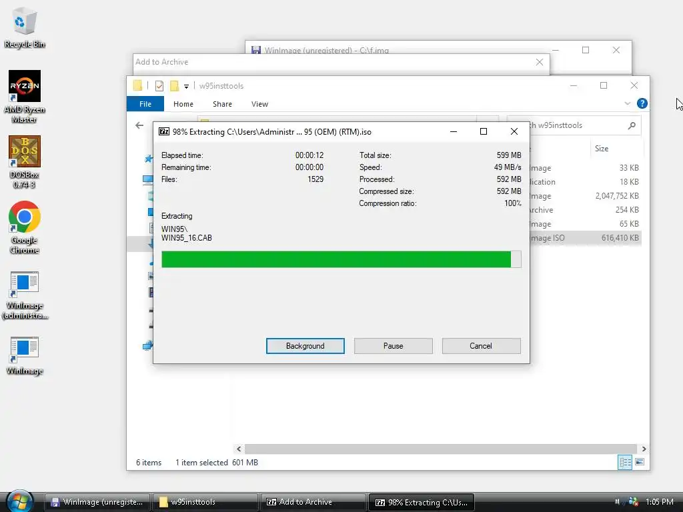Viewport: 683px width, 512px height.
Task: Open the Recycle Bin desktop icon
Action: click(x=25, y=27)
